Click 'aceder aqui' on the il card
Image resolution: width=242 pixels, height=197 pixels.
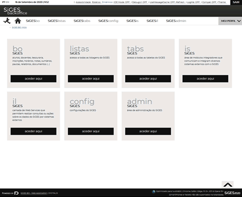click(x=33, y=131)
